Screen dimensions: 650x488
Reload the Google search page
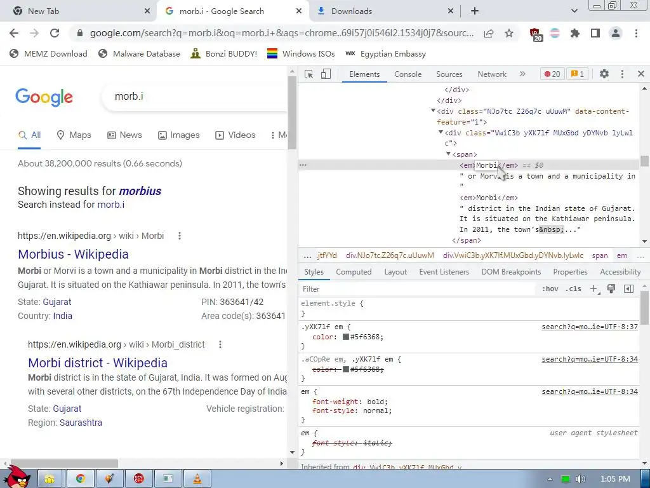(x=55, y=33)
